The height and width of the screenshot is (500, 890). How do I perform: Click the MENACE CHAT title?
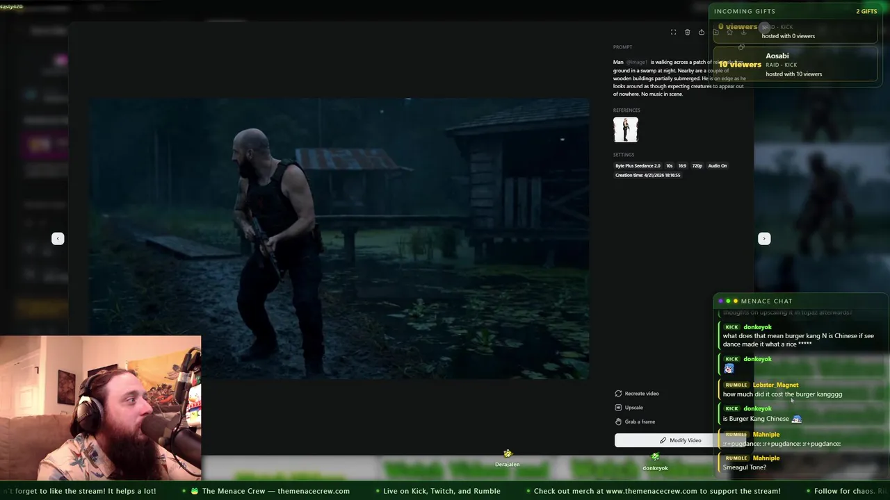[766, 301]
